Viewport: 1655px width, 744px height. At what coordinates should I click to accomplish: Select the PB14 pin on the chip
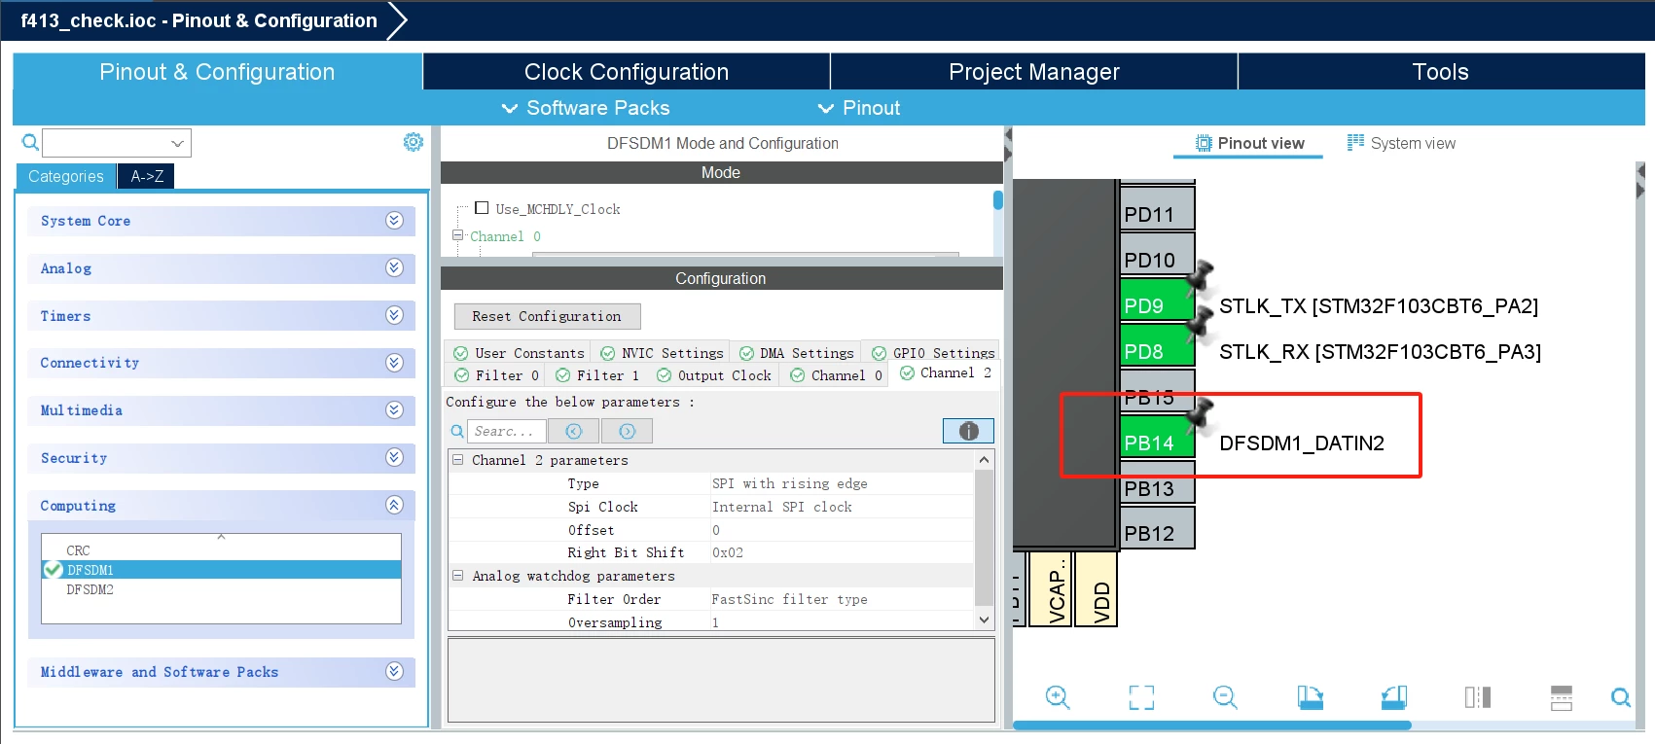[1157, 443]
